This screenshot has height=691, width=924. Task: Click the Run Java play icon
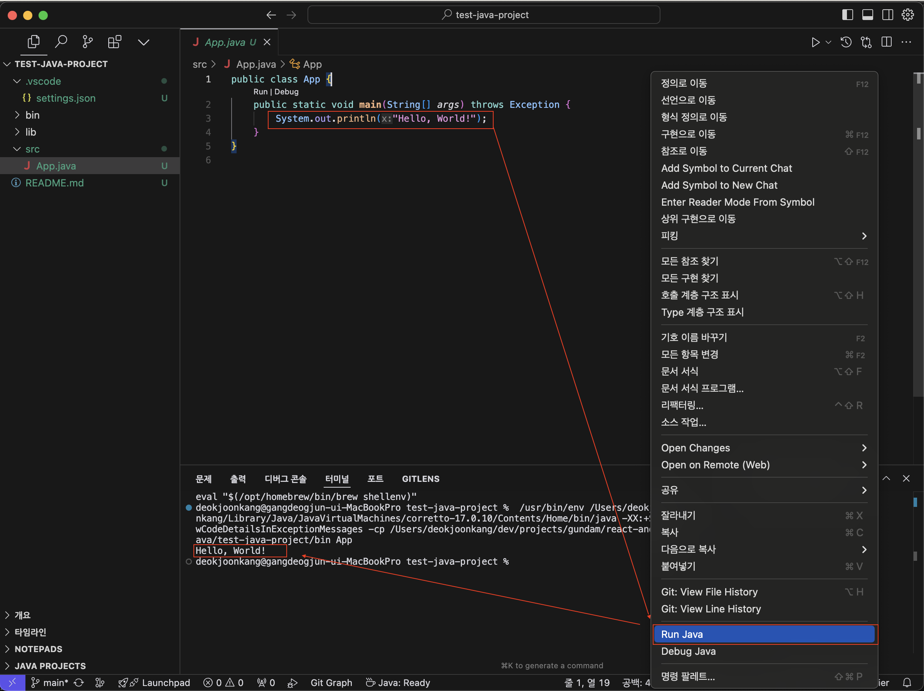pyautogui.click(x=815, y=42)
